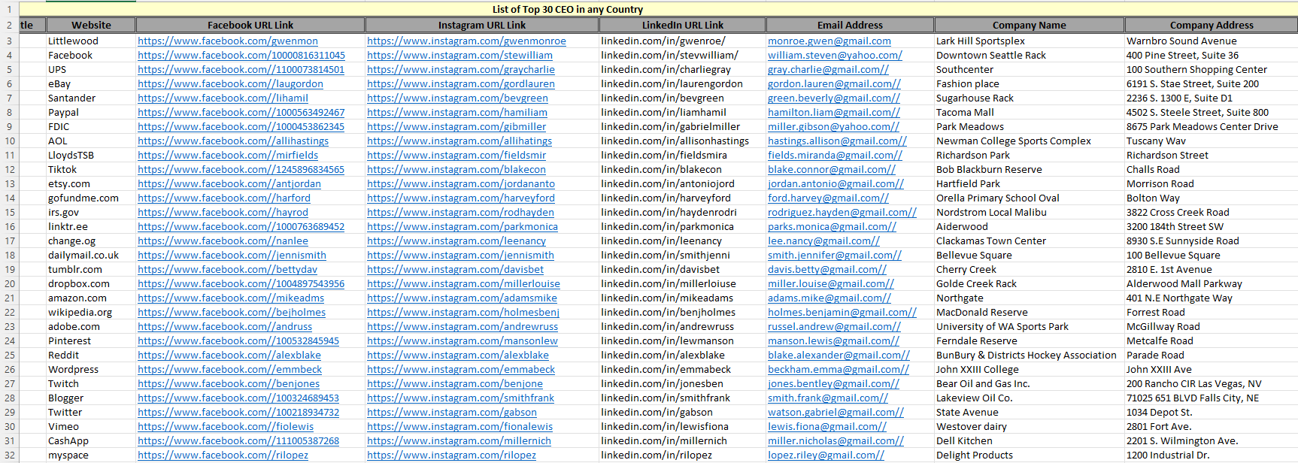Select the Alderwood Mall Parkway address cell
1298x463 pixels.
[x=1212, y=284]
